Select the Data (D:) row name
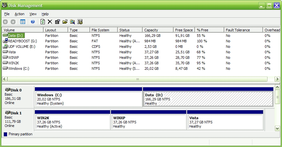Viewport: 282px width, 147px height. [x=15, y=36]
